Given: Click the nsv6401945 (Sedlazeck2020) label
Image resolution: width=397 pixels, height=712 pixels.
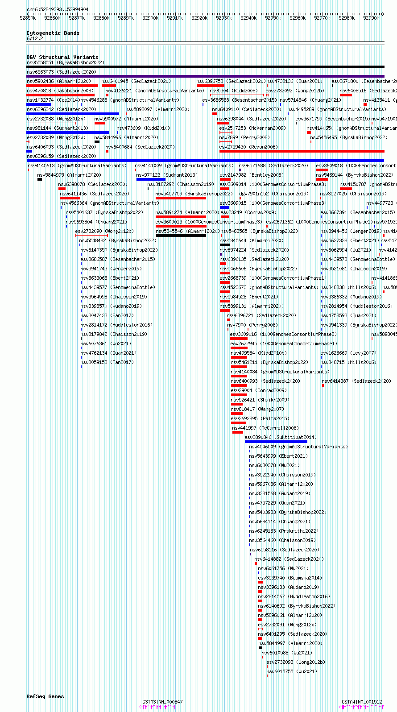Looking at the screenshot, I should pos(136,82).
